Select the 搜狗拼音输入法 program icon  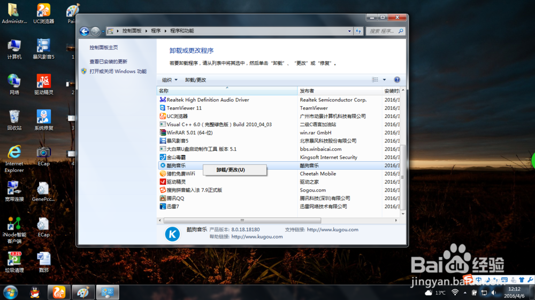click(163, 190)
